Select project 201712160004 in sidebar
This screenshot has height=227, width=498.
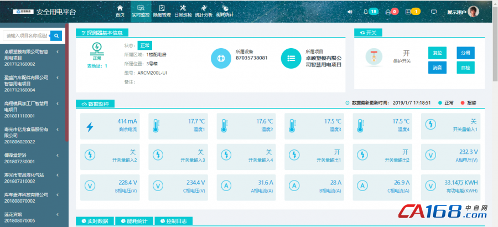[x=20, y=90]
